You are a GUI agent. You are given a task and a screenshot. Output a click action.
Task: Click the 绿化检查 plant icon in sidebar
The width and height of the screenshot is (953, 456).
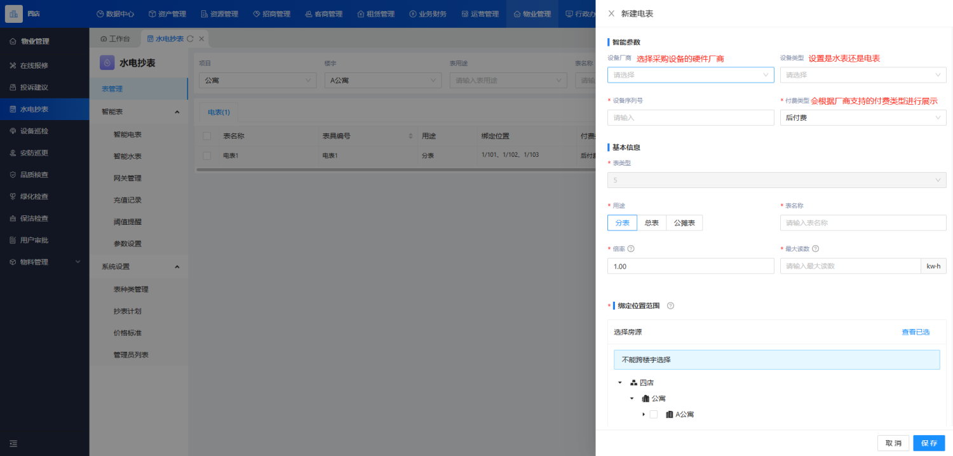click(x=13, y=196)
